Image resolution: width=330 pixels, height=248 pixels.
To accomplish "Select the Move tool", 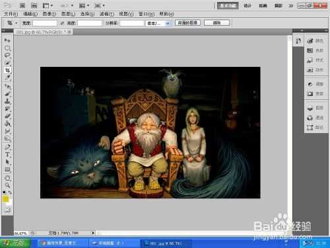I will (x=7, y=40).
